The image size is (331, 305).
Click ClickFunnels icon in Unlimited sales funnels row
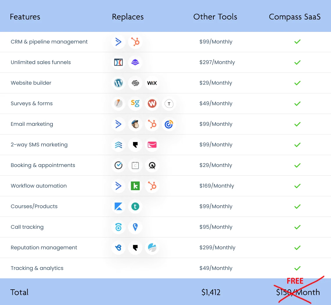(x=118, y=62)
